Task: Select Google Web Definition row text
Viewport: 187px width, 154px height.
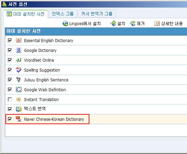Action: tap(45, 90)
